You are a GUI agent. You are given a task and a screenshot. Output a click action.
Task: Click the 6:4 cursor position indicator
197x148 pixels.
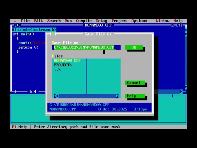click(x=33, y=92)
